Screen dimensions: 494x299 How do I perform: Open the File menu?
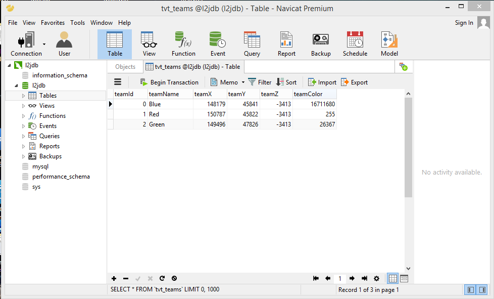(13, 23)
